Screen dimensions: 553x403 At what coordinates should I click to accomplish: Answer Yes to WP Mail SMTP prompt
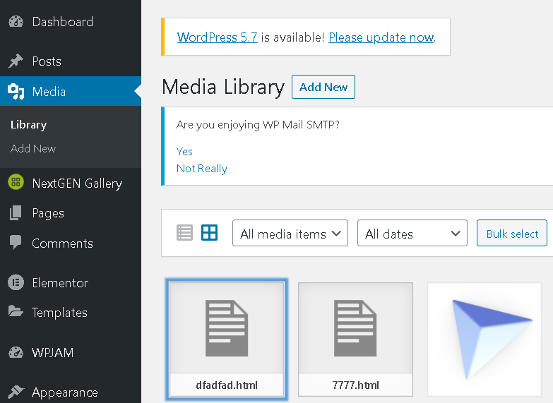[184, 152]
